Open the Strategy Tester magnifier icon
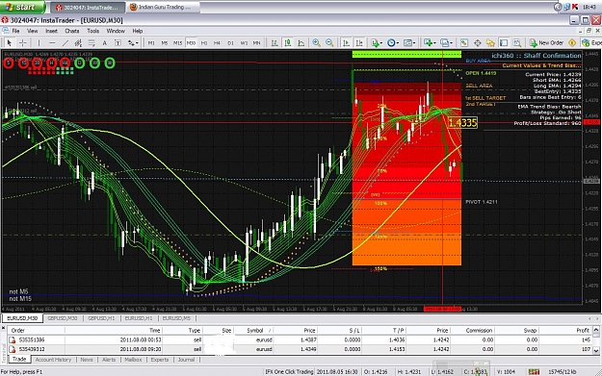Image resolution: width=602 pixels, height=376 pixels. [517, 43]
